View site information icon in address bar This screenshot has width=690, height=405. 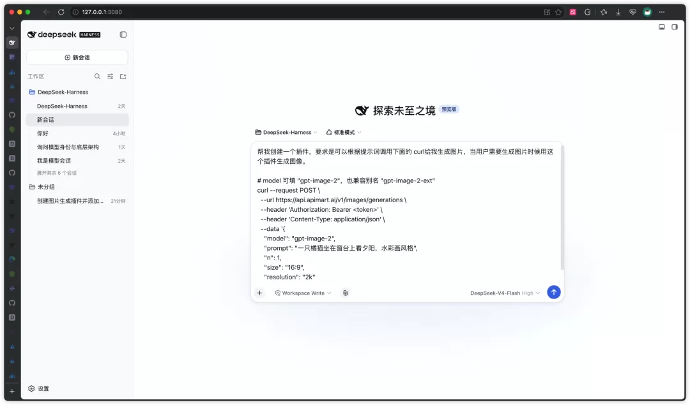coord(75,12)
